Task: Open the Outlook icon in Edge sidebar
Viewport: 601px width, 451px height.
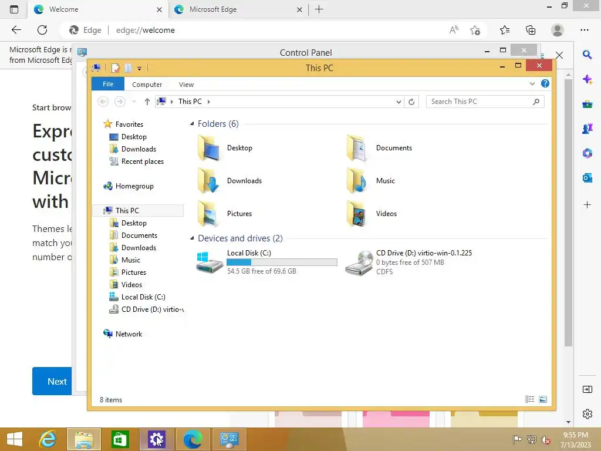Action: pyautogui.click(x=587, y=177)
